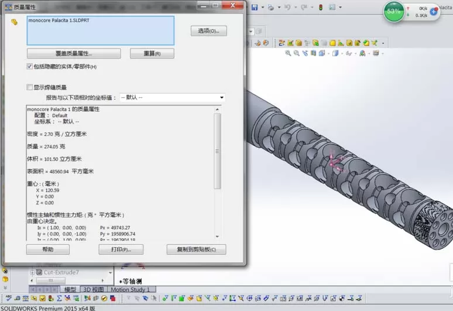This screenshot has width=453, height=311.
Task: Click the 53% green memory ball widget
Action: pyautogui.click(x=393, y=12)
